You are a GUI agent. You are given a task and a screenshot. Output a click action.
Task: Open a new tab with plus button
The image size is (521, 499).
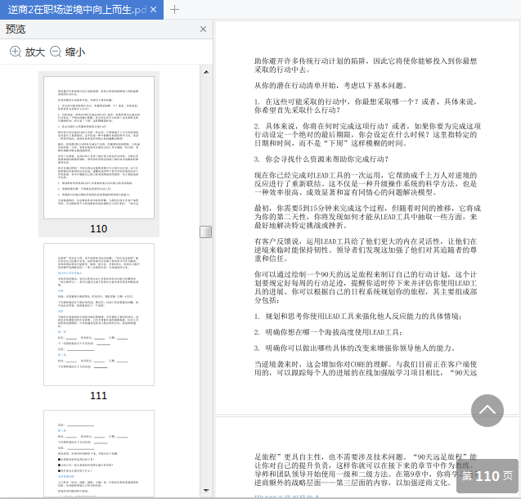pos(174,10)
